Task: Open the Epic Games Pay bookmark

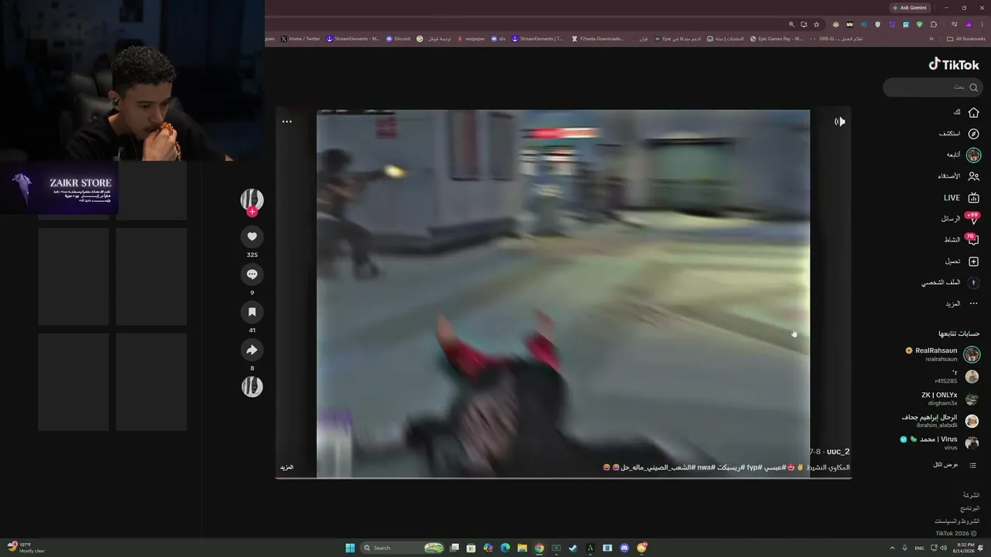Action: [x=777, y=39]
